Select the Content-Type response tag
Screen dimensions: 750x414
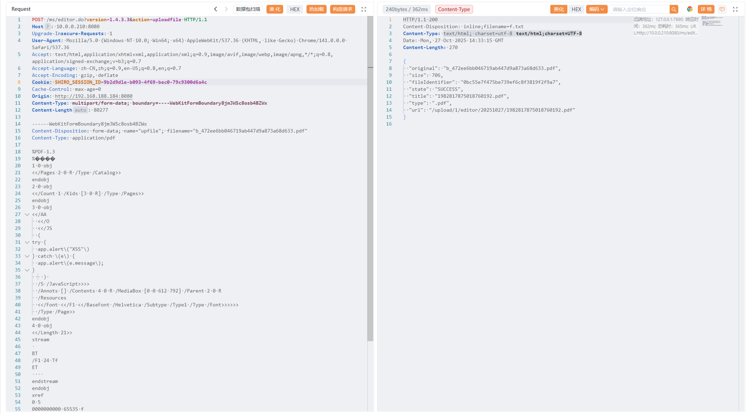(454, 9)
